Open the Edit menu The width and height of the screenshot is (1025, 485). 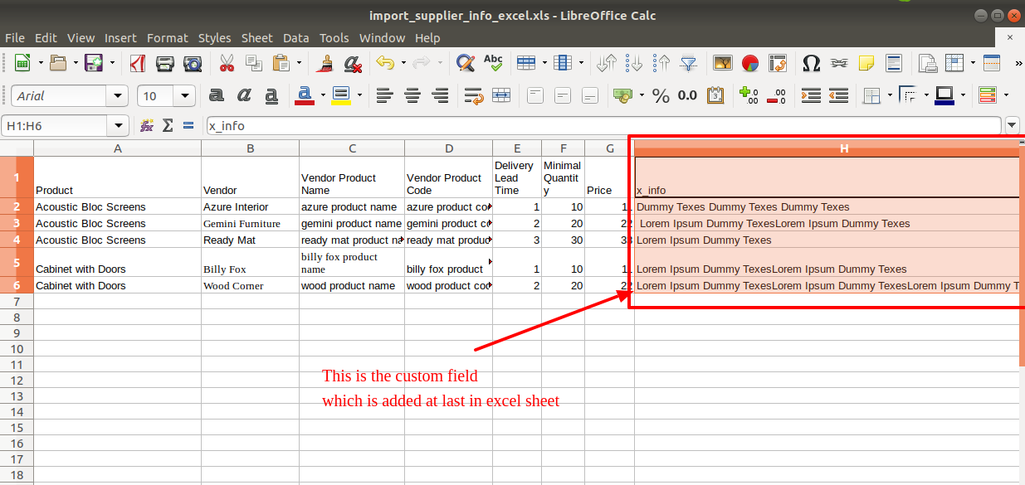[46, 38]
